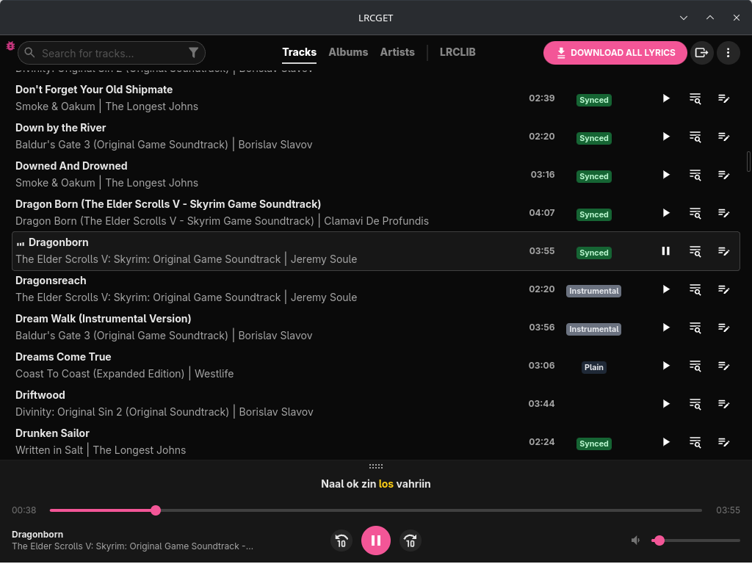The height and width of the screenshot is (564, 752).
Task: Edit lyrics for Dream Walk (Instrumental Version)
Action: [723, 328]
